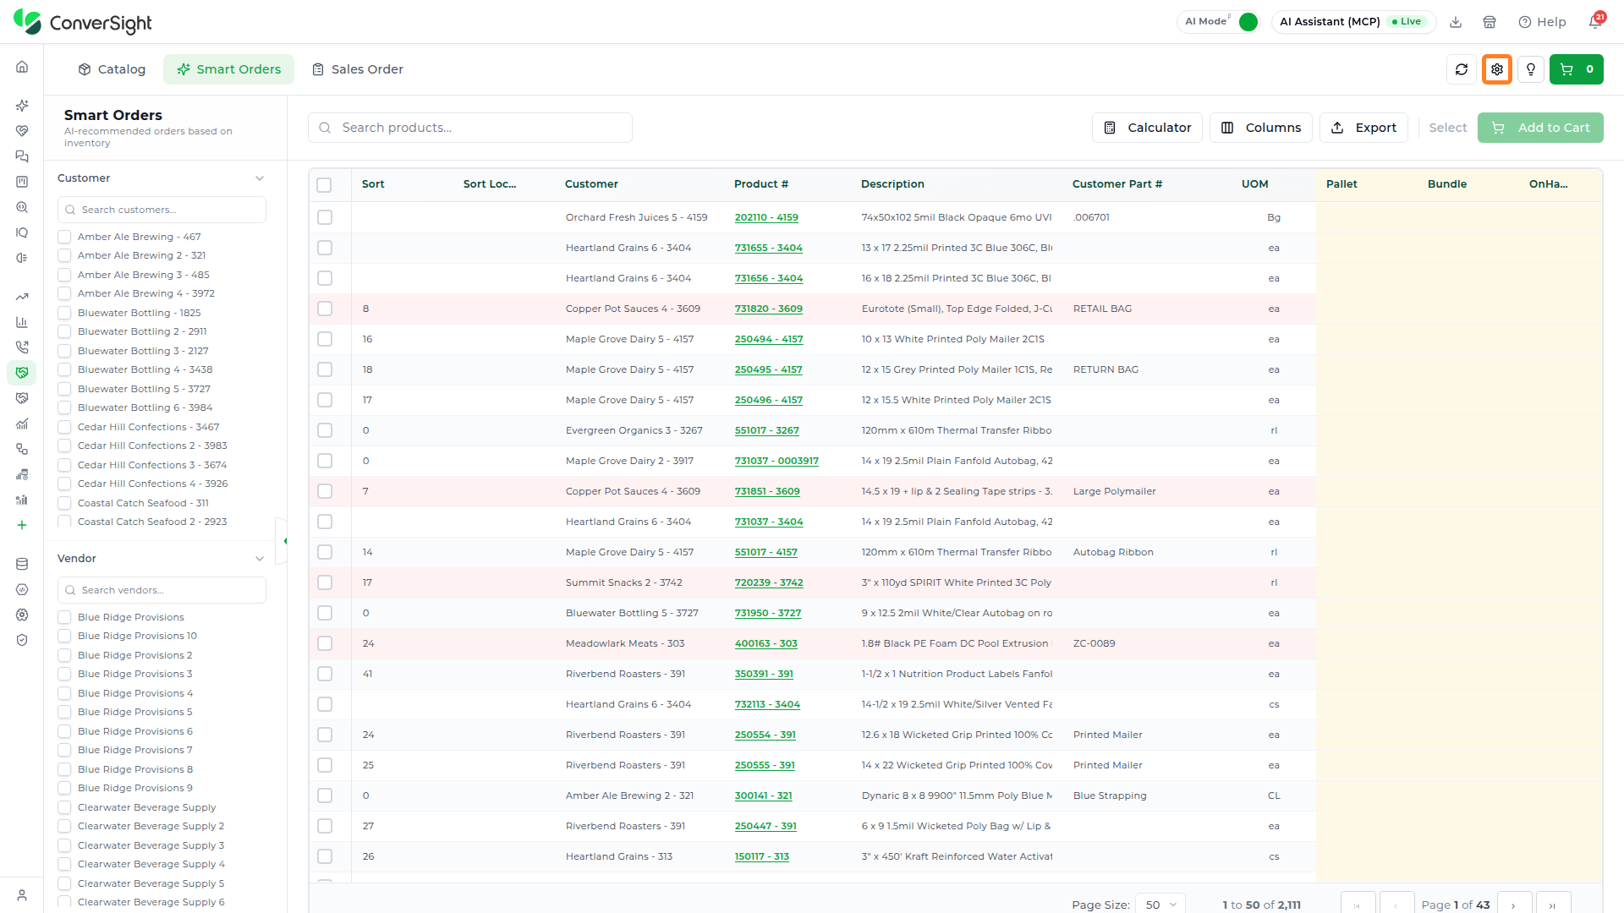Open the Home icon in left sidebar
This screenshot has height=913, width=1624.
[22, 67]
